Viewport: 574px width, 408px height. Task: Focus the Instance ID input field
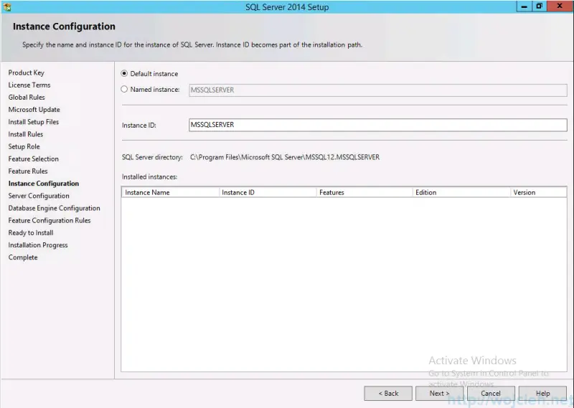(x=378, y=125)
